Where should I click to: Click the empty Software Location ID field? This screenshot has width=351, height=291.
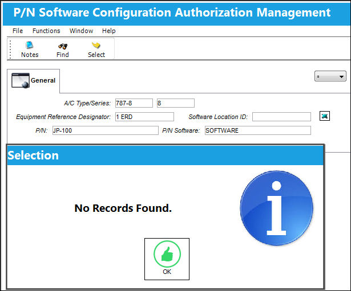point(281,117)
